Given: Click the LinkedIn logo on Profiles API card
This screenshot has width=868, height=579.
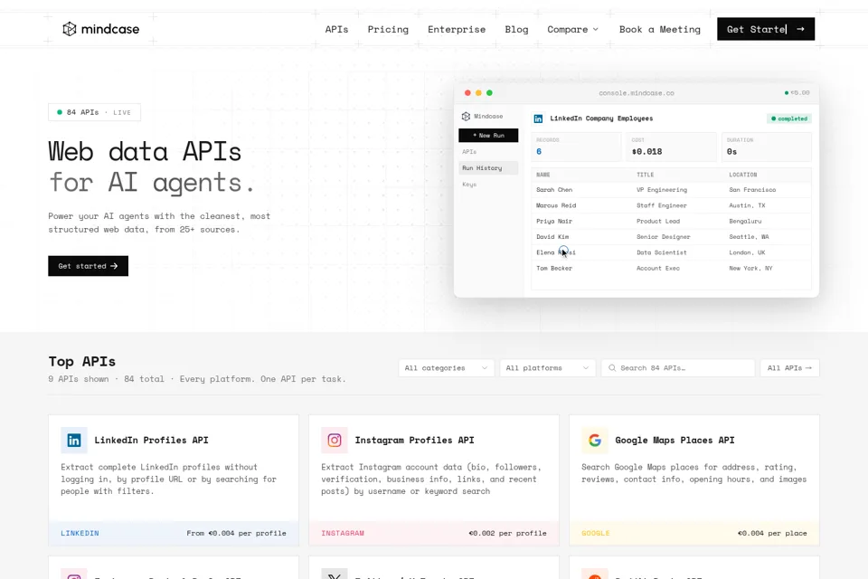Looking at the screenshot, I should [74, 441].
